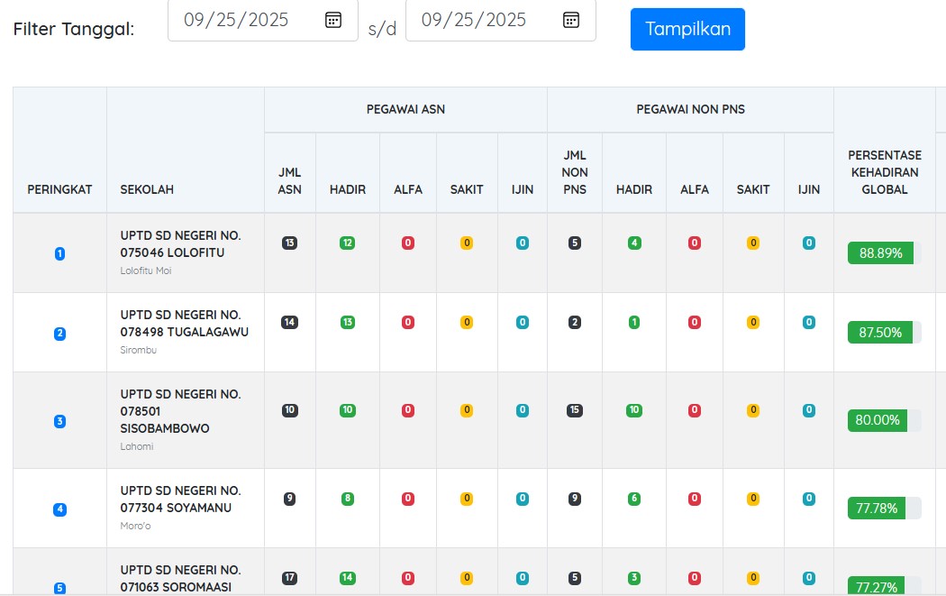Viewport: 946px width, 596px height.
Task: Click the Tampilkan button
Action: 687,29
